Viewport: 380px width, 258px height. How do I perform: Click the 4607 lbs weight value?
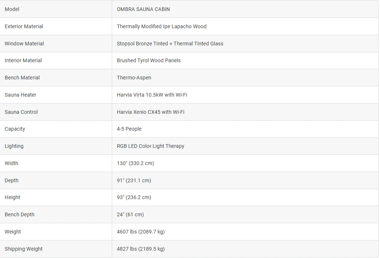pos(141,232)
